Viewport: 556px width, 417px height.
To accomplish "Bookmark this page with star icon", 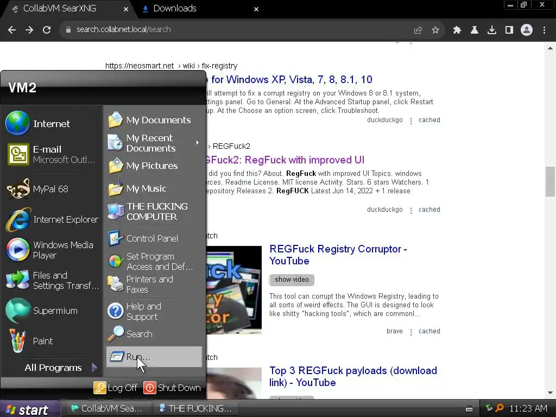I will coord(435,30).
